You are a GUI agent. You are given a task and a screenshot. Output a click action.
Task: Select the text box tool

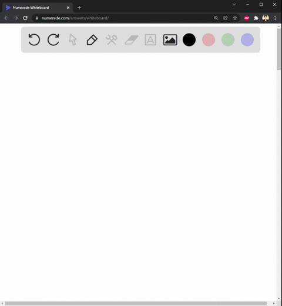coord(150,40)
